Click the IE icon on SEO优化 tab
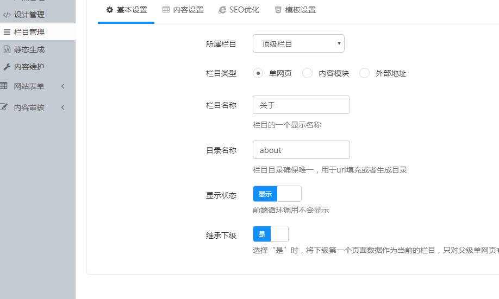Screen dimensions: 499x299 [222, 10]
